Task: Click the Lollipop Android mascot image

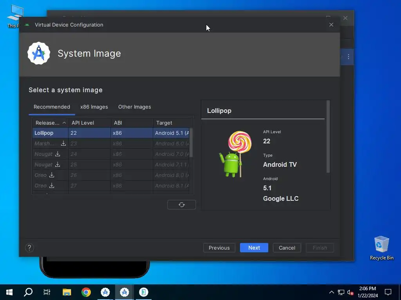Action: point(235,154)
